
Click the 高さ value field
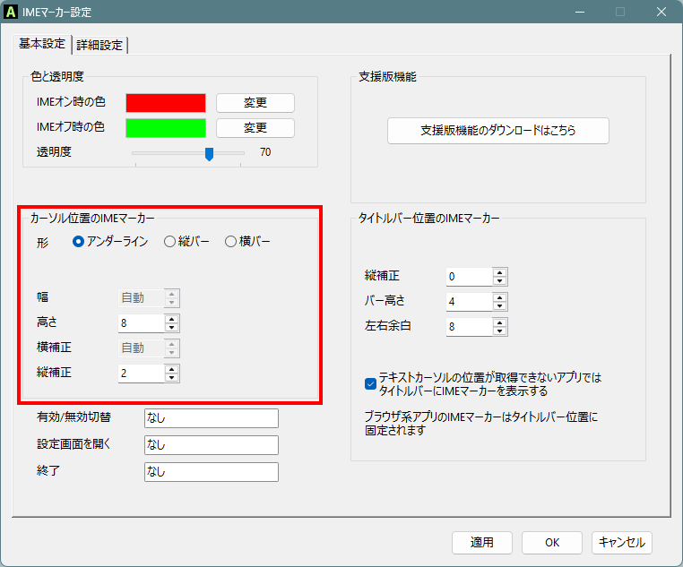pyautogui.click(x=141, y=322)
